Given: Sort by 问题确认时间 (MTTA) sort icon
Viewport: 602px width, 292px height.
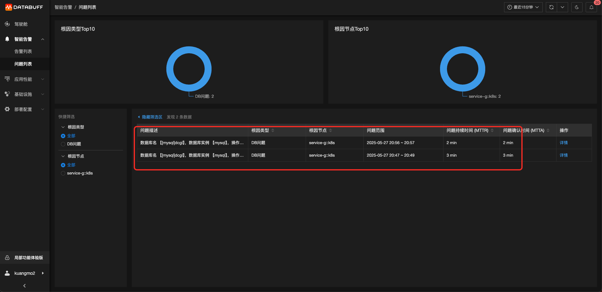Looking at the screenshot, I should point(548,130).
